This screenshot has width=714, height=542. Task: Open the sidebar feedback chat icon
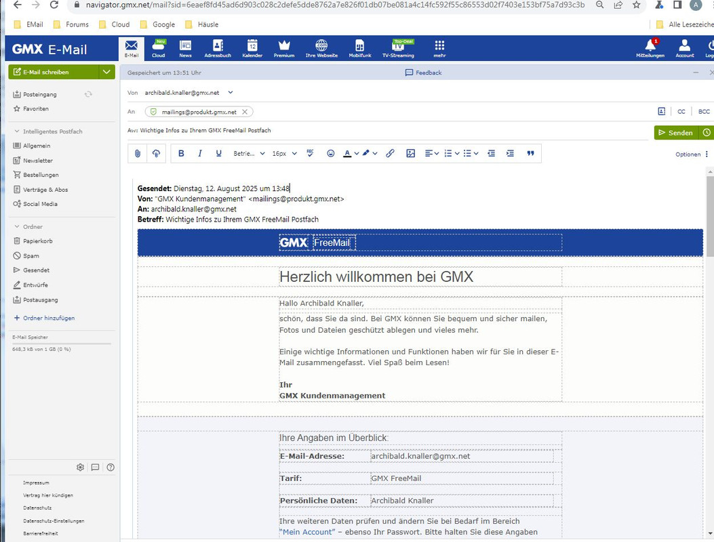click(95, 467)
